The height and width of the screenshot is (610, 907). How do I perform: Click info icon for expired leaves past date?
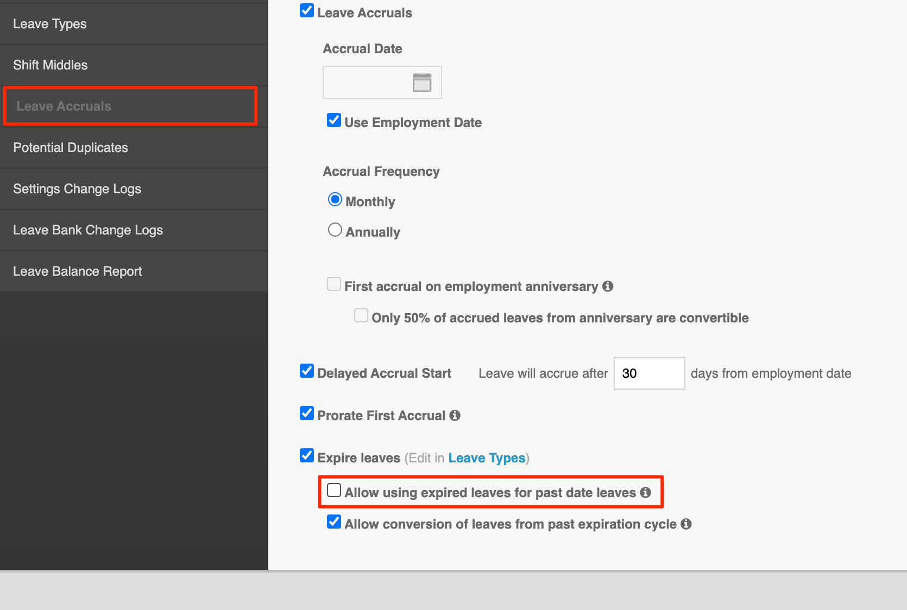645,492
